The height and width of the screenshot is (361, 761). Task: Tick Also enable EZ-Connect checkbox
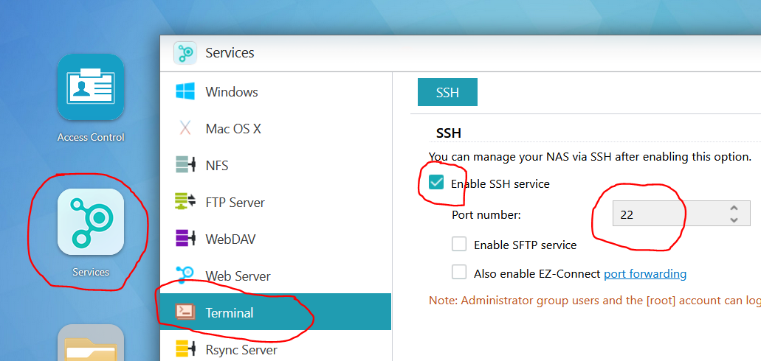[x=459, y=273]
